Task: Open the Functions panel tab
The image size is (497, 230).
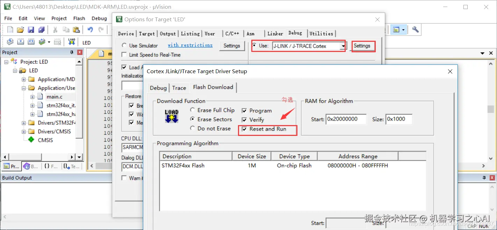Action: [x=51, y=166]
